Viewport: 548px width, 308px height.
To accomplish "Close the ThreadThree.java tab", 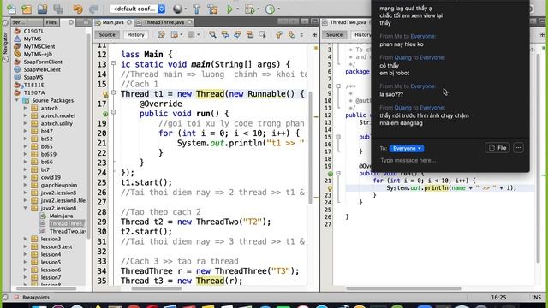I will [x=190, y=22].
